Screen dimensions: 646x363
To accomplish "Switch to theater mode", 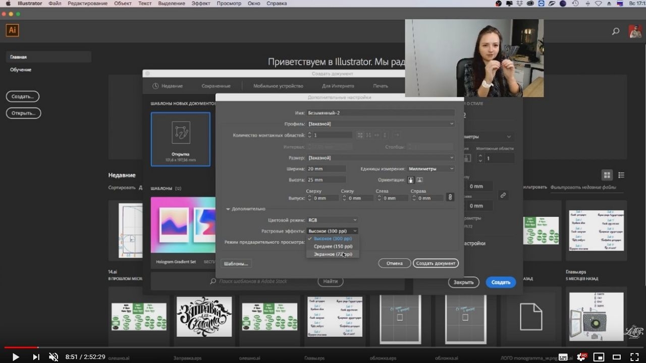I will (616, 357).
